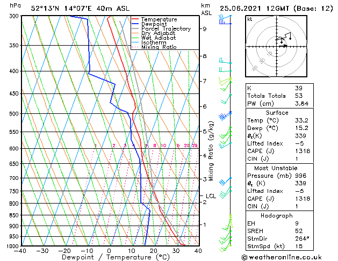Click the StmDir value 264°
Image resolution: width=338 pixels, height=261 pixels.
pyautogui.click(x=302, y=238)
